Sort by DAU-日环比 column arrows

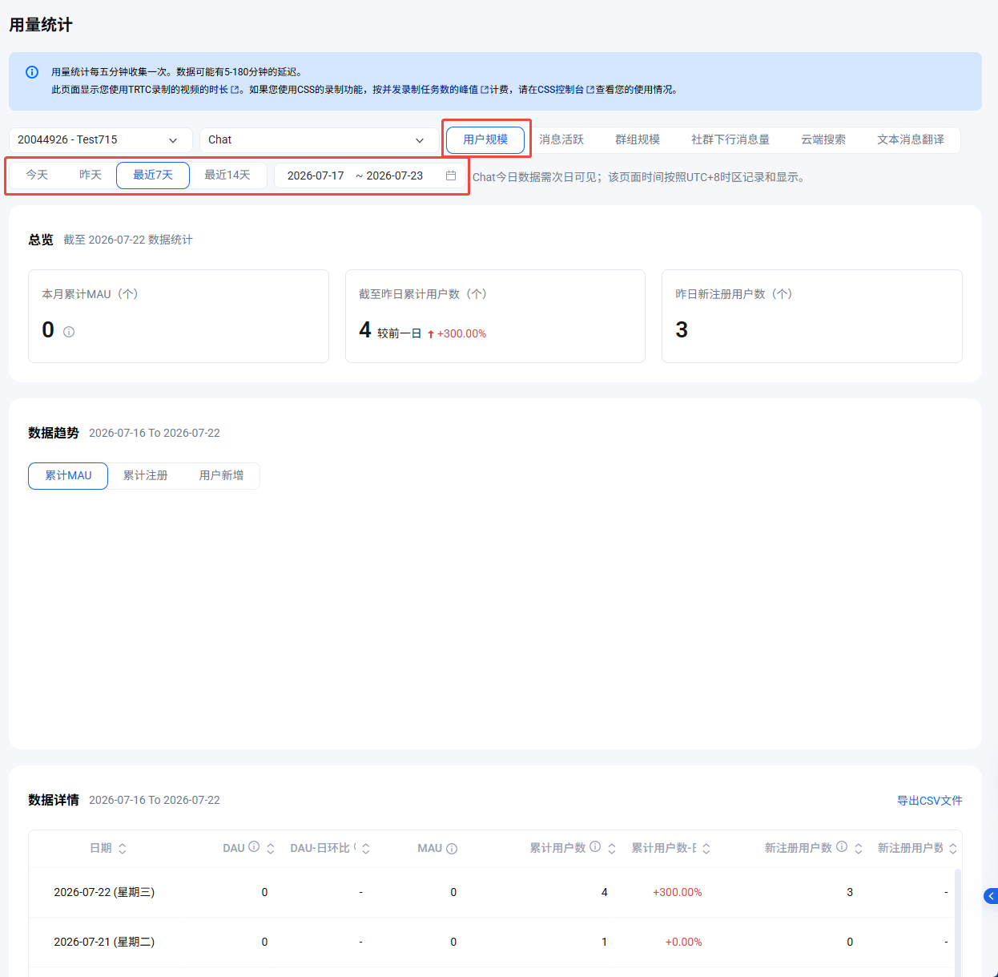366,849
